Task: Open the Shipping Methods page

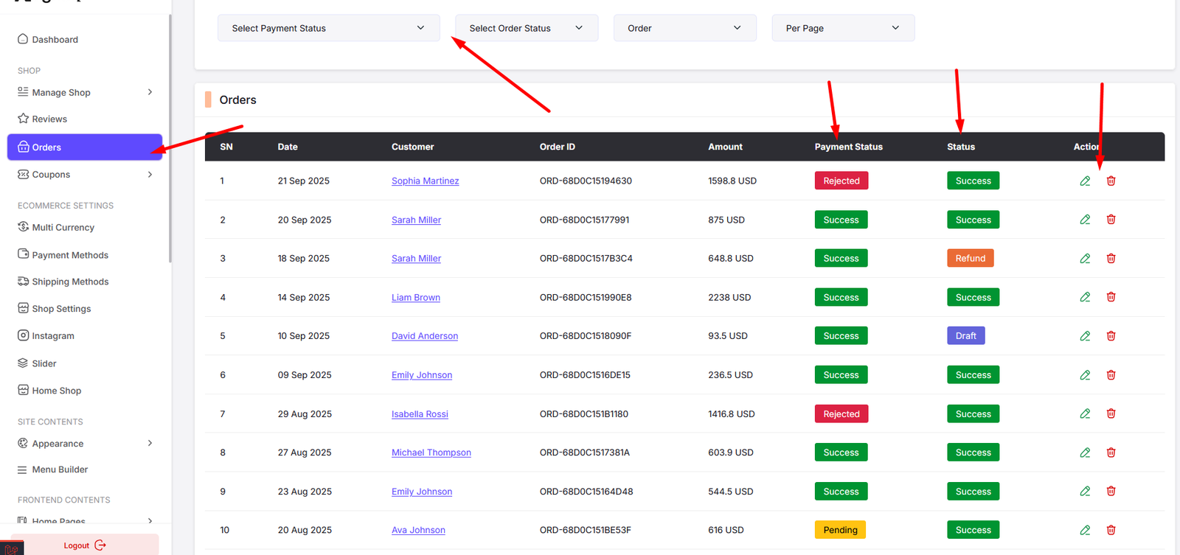Action: pyautogui.click(x=69, y=282)
